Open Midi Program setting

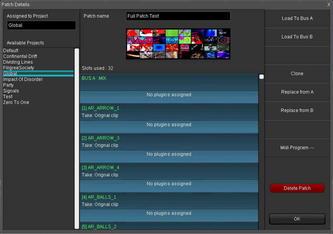tap(297, 148)
